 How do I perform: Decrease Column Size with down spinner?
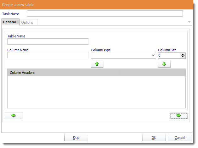coord(183,57)
